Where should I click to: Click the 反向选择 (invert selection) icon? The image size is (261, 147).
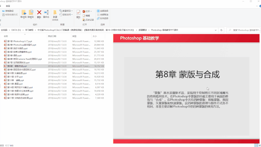coord(98,18)
